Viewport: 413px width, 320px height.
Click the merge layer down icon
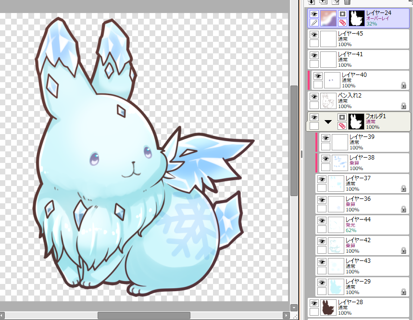pos(312,2)
